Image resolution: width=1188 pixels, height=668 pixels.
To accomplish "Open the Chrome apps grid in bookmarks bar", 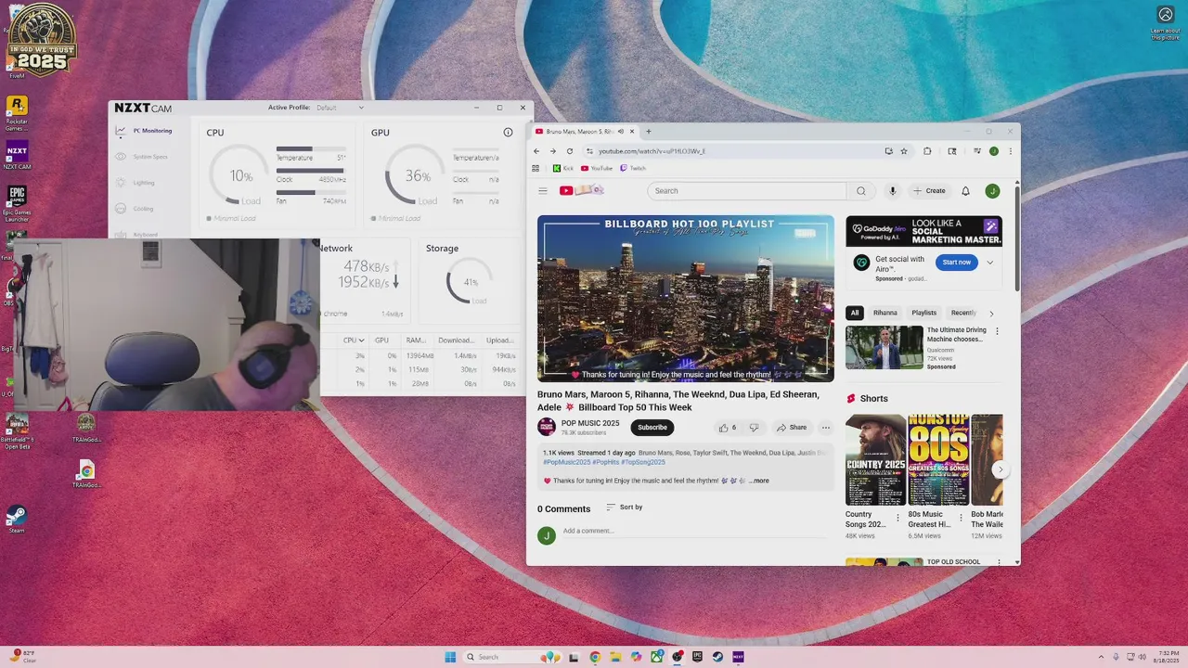I will 536,169.
